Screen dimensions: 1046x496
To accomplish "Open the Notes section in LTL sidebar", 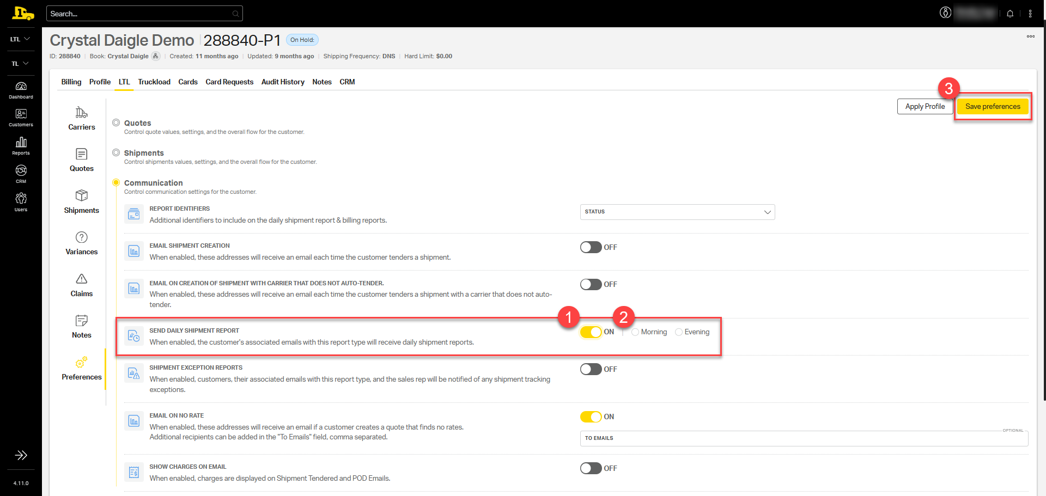I will (x=82, y=327).
